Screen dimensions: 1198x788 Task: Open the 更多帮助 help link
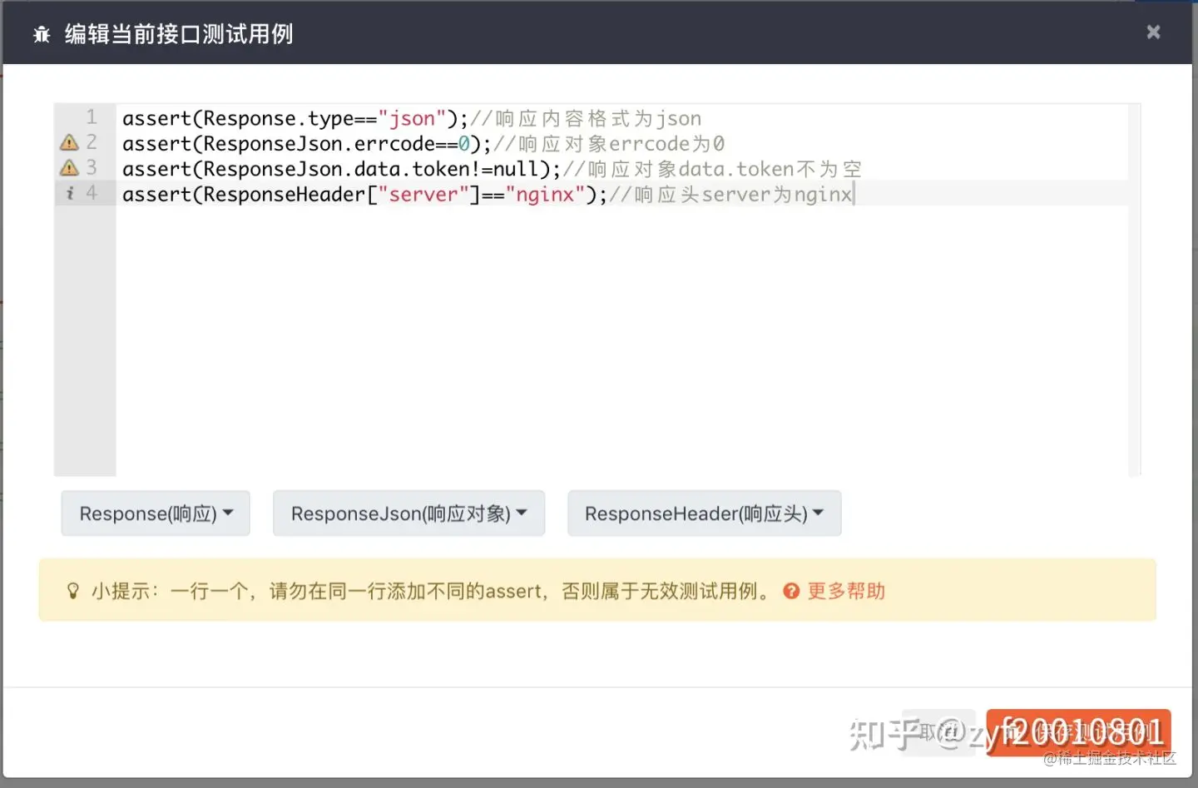point(846,591)
